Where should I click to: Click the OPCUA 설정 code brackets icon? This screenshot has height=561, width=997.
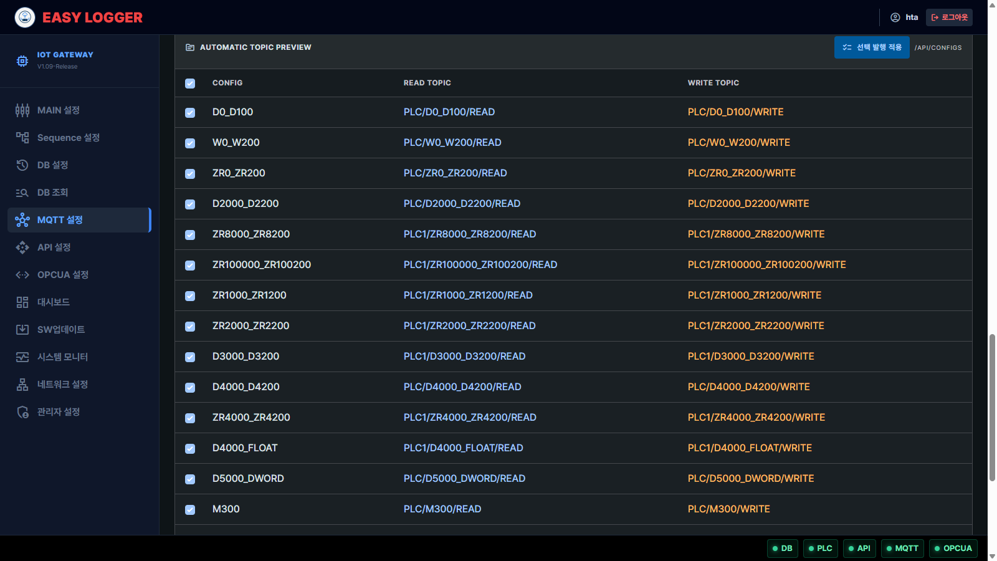coord(22,275)
